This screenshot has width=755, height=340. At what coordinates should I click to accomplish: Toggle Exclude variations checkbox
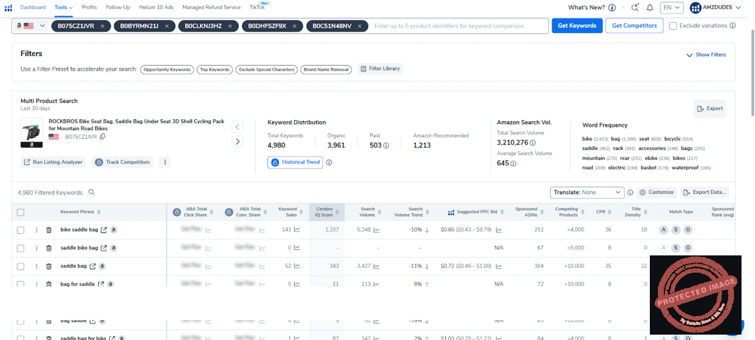point(672,25)
